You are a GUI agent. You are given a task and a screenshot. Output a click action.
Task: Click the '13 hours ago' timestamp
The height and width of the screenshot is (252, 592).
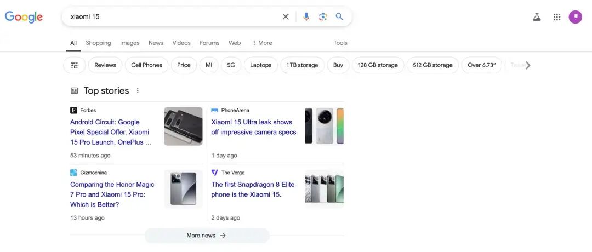click(87, 217)
